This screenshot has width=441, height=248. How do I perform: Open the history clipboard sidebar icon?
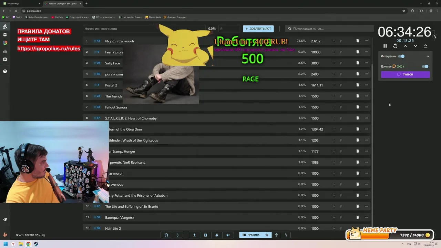[5, 60]
